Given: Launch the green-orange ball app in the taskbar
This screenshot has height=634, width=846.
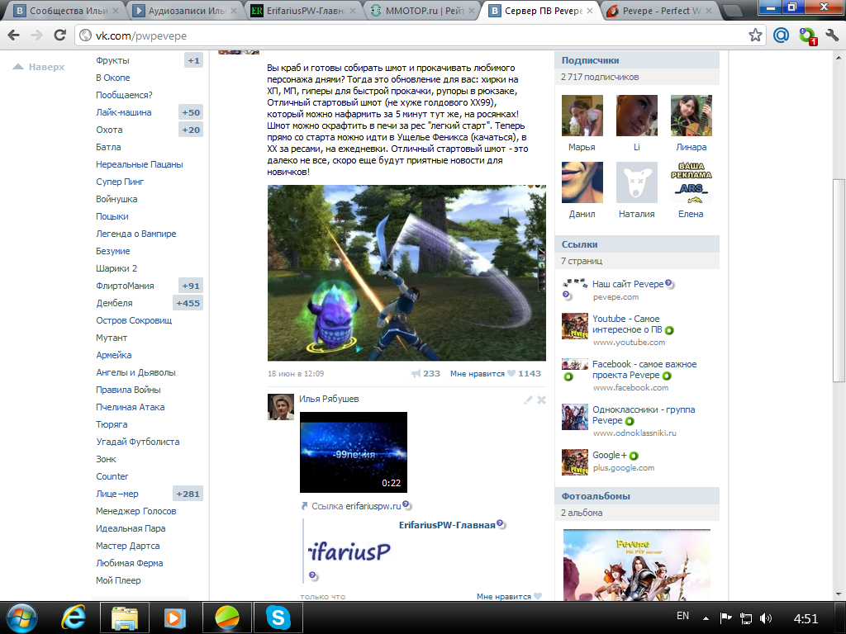Looking at the screenshot, I should 227,617.
